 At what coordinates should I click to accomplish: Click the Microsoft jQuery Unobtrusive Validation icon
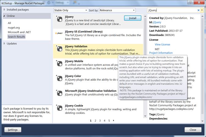pyautogui.click(x=60, y=93)
